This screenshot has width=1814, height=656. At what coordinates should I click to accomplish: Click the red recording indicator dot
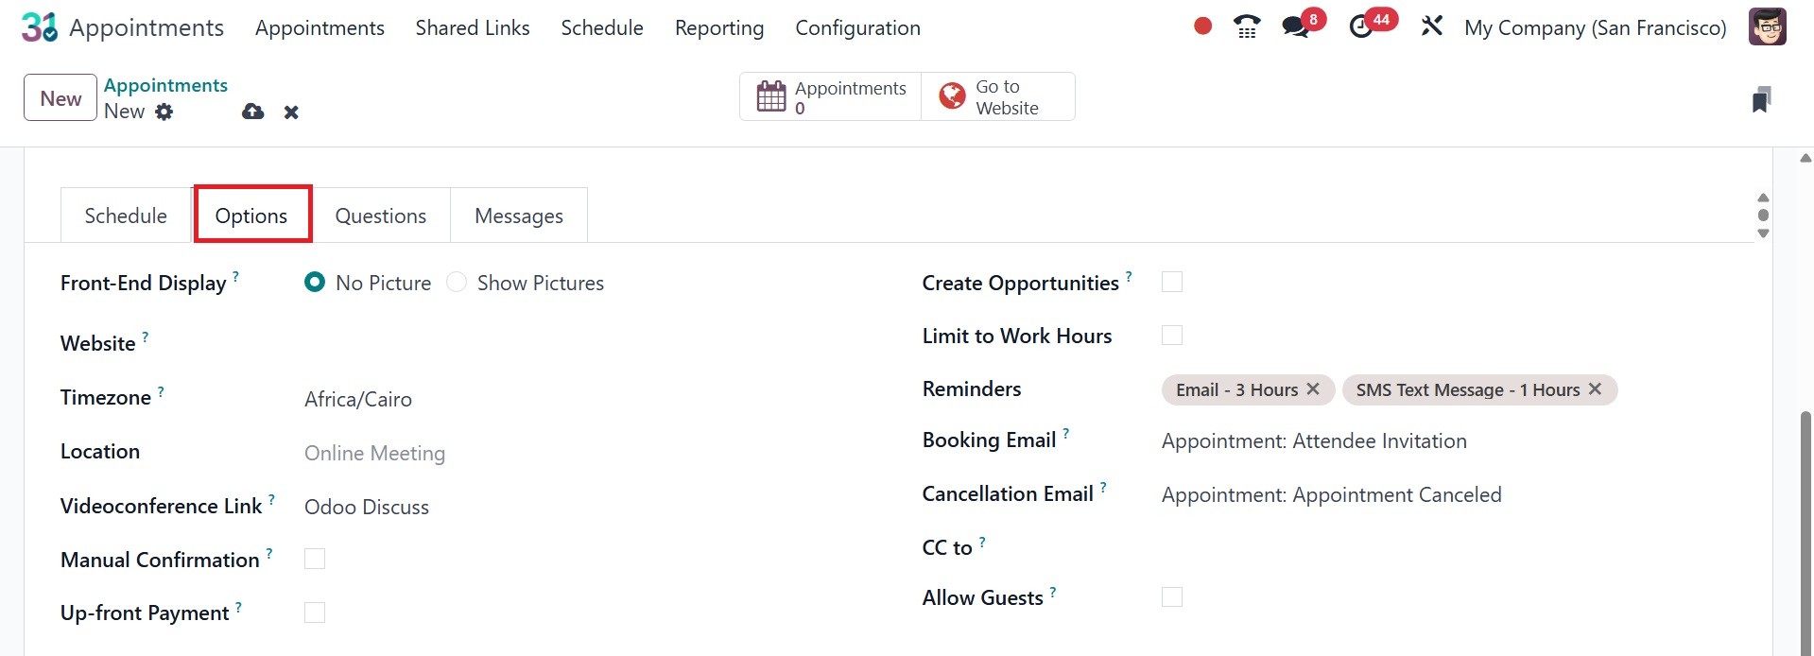coord(1202,26)
